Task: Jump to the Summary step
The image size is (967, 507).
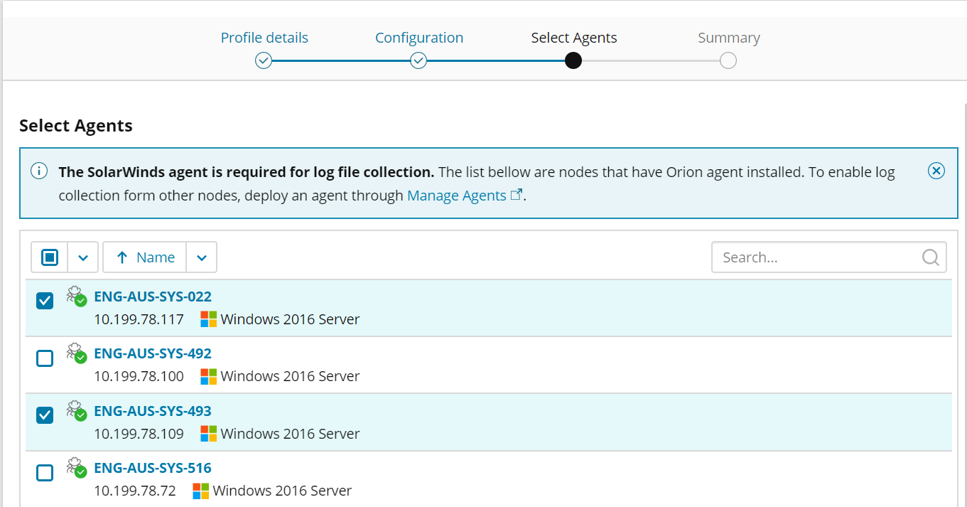Action: click(x=729, y=38)
